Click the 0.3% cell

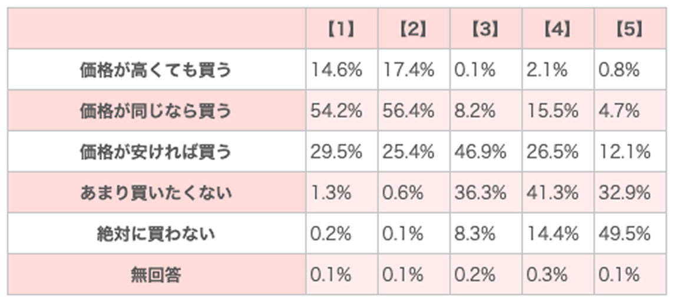pos(546,274)
